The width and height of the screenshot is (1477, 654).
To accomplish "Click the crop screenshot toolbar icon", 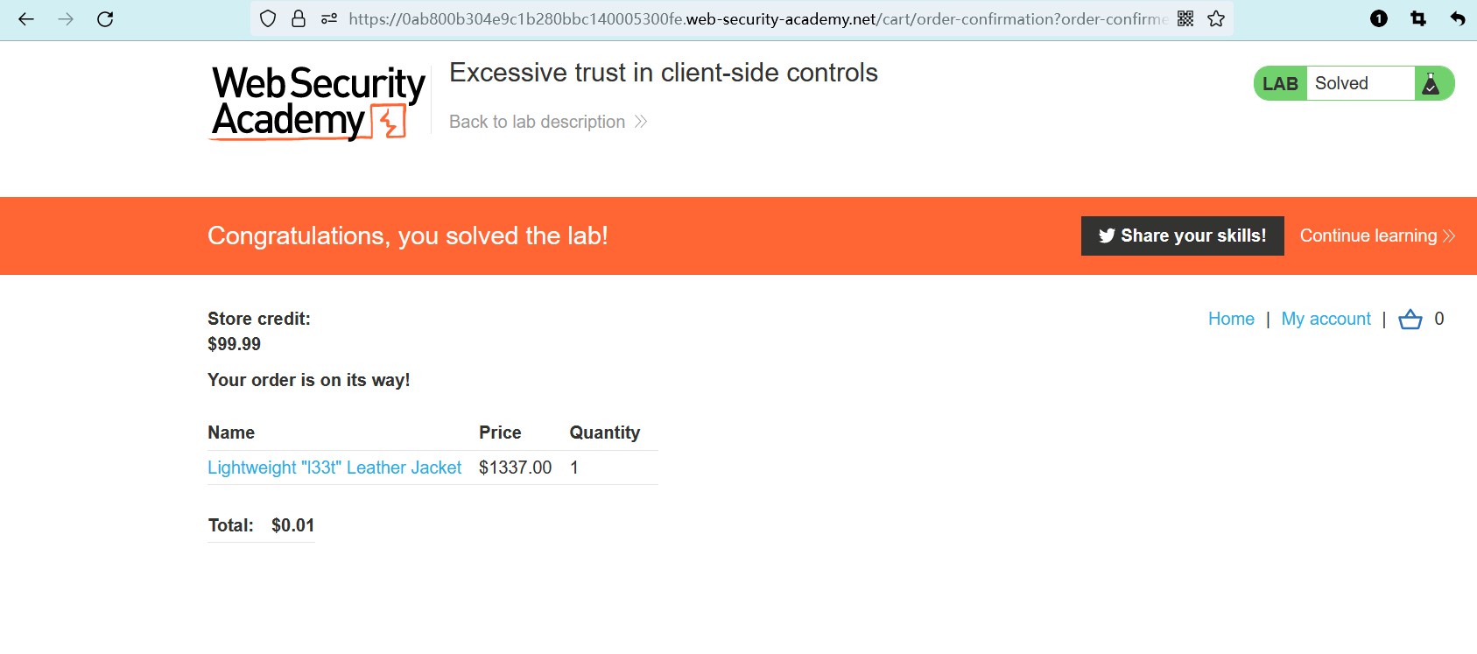I will pos(1418,18).
